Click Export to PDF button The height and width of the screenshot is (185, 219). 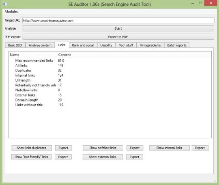pyautogui.click(x=118, y=37)
